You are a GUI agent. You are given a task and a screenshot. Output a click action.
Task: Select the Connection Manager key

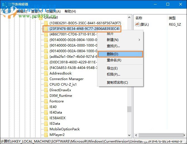(67, 79)
